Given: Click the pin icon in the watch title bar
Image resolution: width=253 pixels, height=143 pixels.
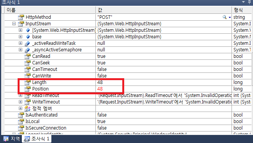Looking at the screenshot, I should [x=249, y=2].
